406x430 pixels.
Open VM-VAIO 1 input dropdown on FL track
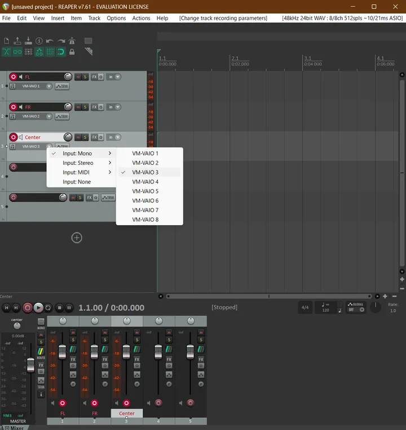coord(49,86)
